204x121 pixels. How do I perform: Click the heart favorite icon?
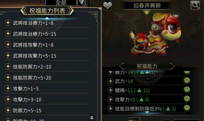pos(107,5)
